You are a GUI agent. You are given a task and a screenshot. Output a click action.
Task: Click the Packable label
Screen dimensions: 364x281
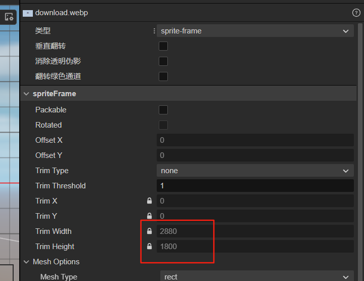click(x=51, y=110)
